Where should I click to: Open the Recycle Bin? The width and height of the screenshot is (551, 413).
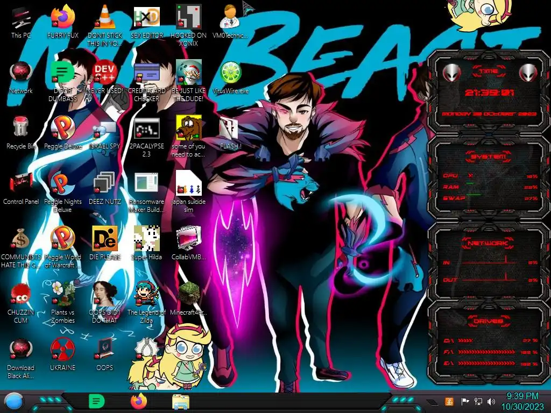coord(21,127)
